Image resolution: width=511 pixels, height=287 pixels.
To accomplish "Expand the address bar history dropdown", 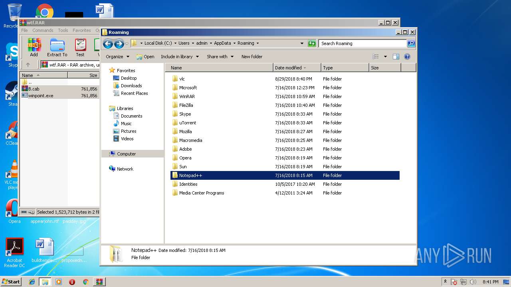I will pyautogui.click(x=302, y=43).
